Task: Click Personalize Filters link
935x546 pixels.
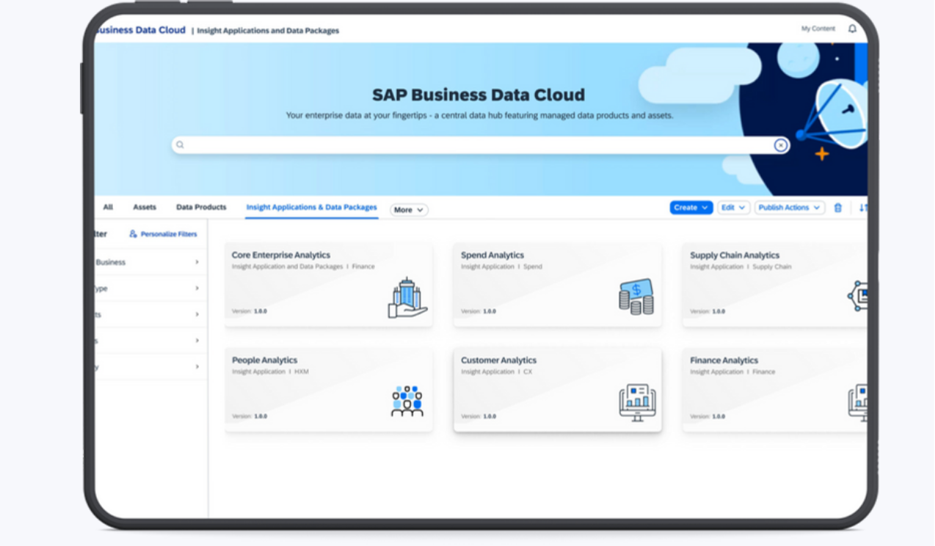Action: tap(169, 234)
